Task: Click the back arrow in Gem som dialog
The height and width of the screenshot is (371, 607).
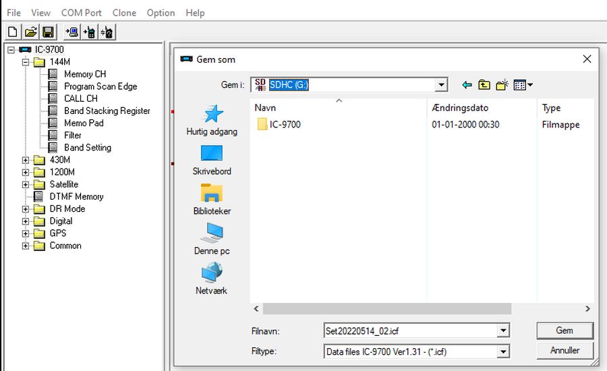Action: pyautogui.click(x=467, y=85)
